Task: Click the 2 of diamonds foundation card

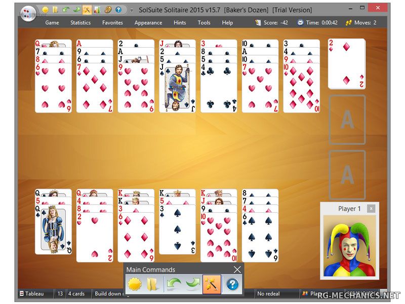Action: click(x=346, y=63)
